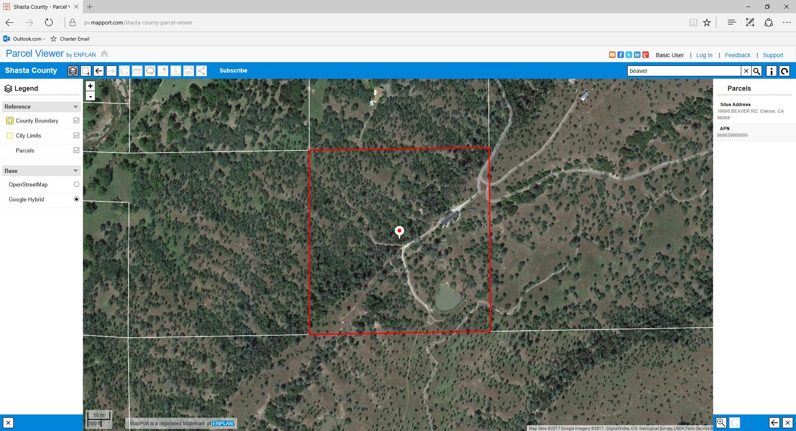Share via Google Plus icon
This screenshot has width=796, height=431.
(646, 55)
